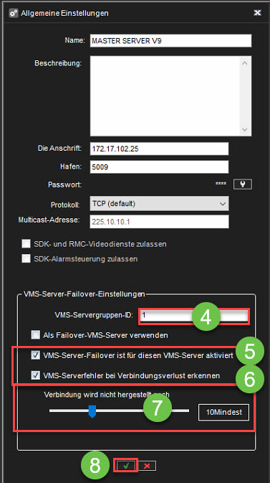Open the Protokoll TCP (default) dropdown
The image size is (270, 483).
[159, 204]
